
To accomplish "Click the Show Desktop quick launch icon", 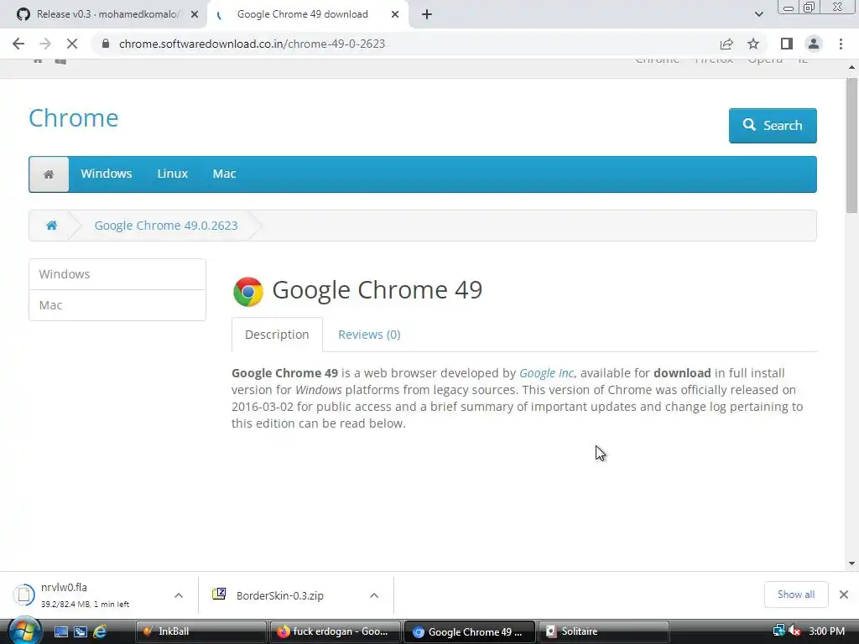I will pyautogui.click(x=60, y=631).
